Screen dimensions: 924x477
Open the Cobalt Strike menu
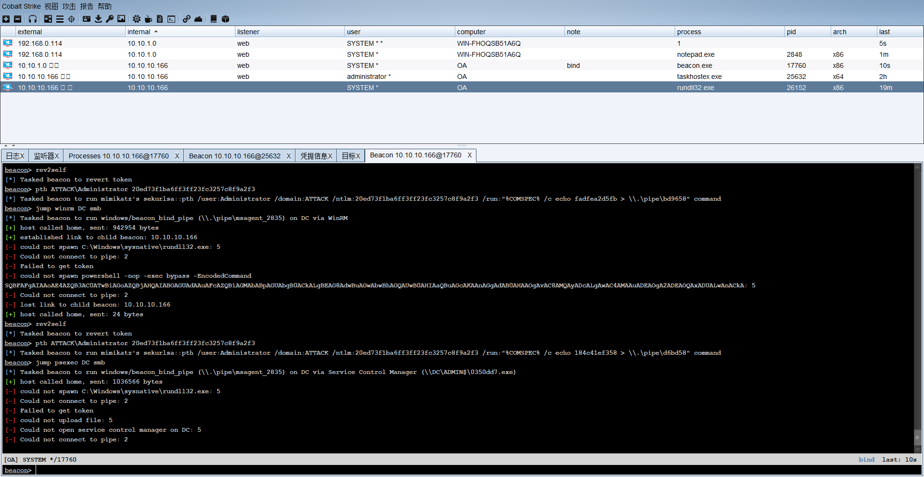pos(21,6)
